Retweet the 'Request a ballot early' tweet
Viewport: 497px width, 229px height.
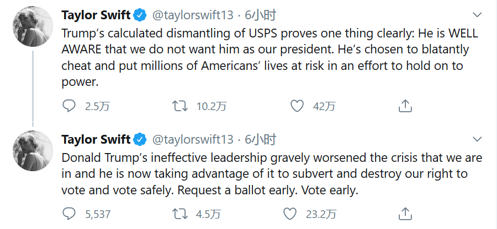click(180, 213)
